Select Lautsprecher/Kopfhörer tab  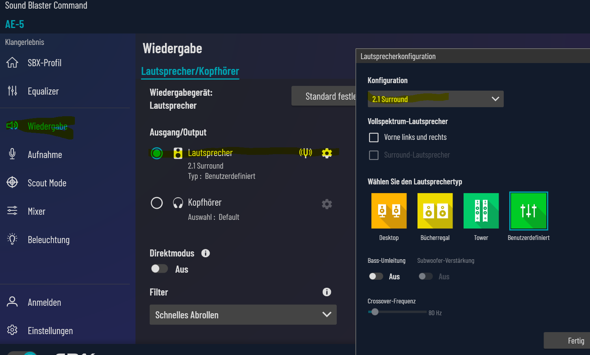tap(190, 71)
